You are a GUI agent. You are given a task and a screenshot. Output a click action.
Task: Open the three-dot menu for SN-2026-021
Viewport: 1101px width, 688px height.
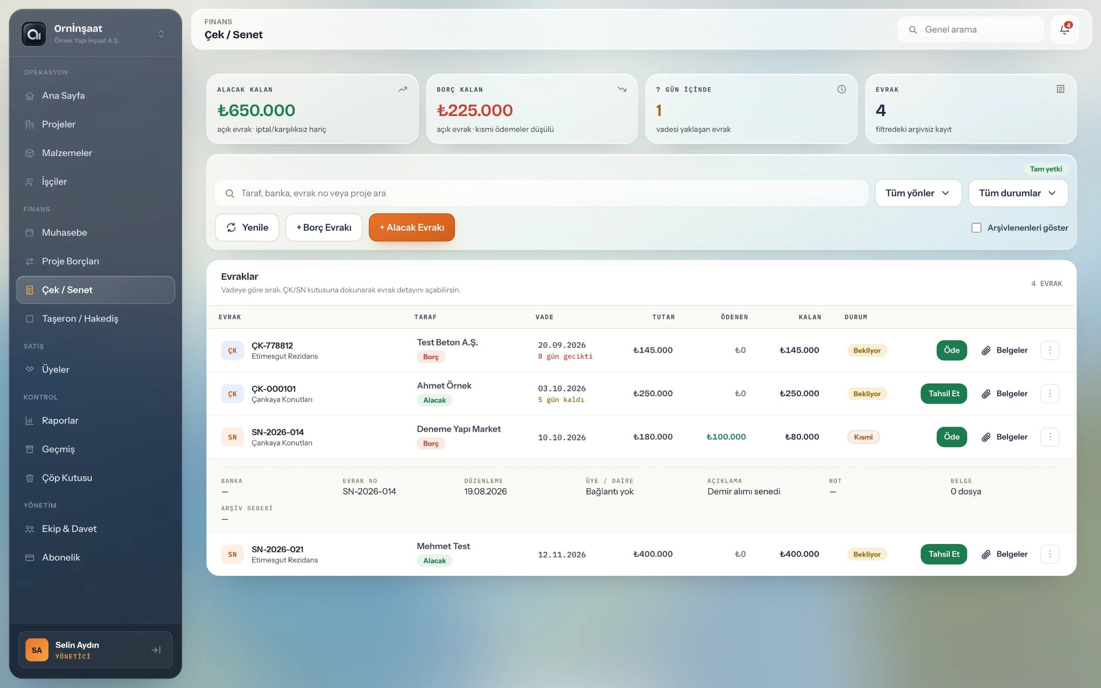pos(1050,554)
